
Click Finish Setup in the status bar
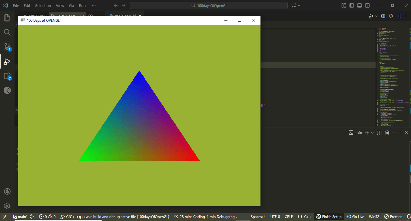point(329,217)
